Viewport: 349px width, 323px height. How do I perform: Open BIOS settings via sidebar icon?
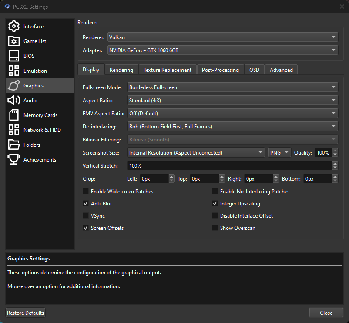13,56
